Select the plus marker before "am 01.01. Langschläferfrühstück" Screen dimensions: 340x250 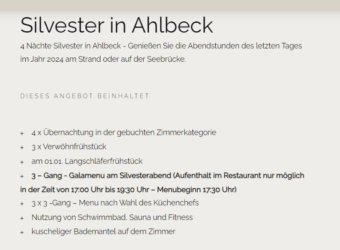(x=22, y=162)
